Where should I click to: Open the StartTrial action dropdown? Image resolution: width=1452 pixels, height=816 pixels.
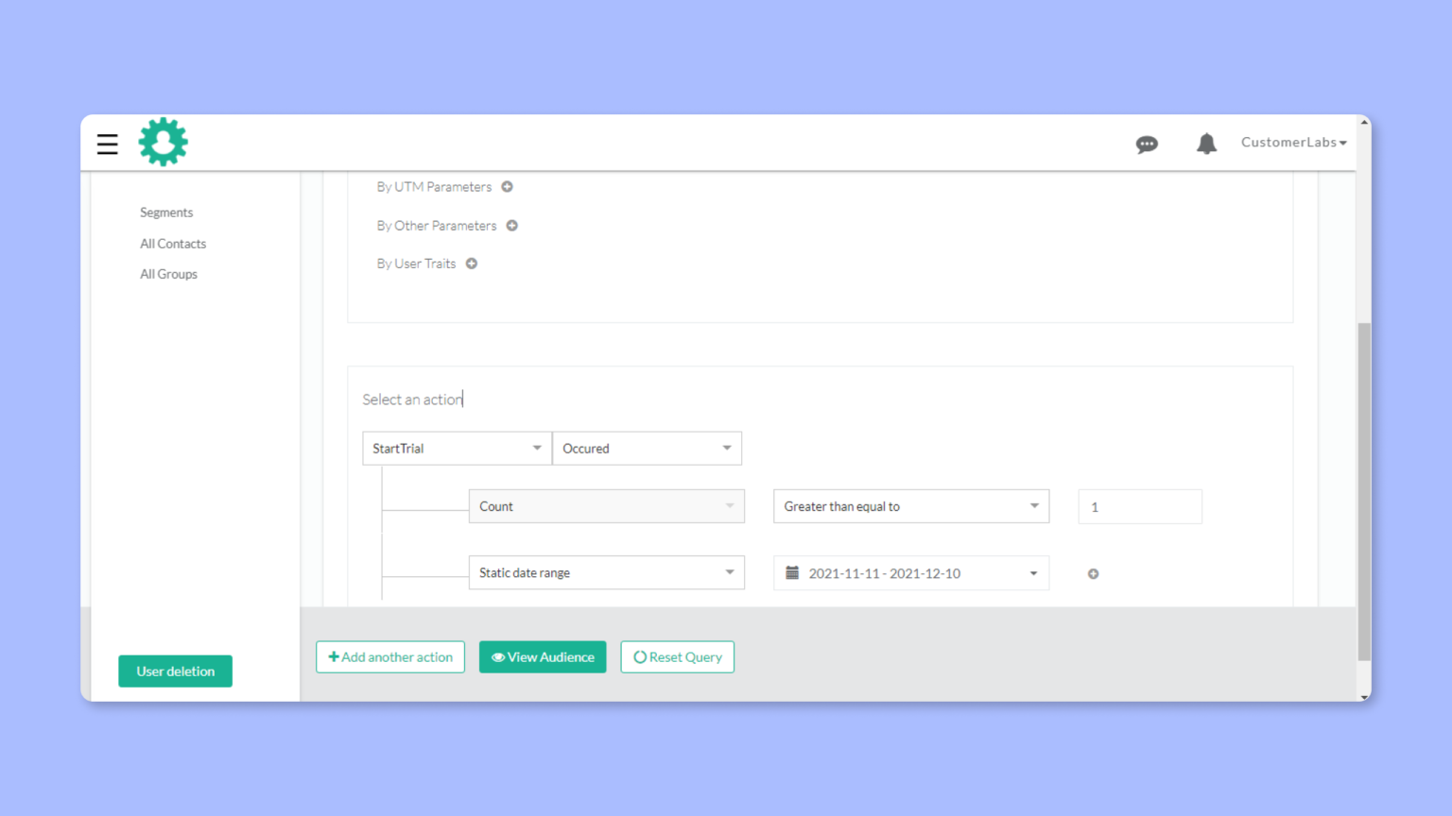(457, 448)
